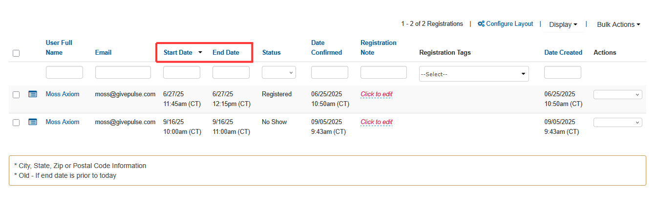Image resolution: width=657 pixels, height=214 pixels.
Task: Open Moss Axiom in the No Show row
Action: click(63, 122)
